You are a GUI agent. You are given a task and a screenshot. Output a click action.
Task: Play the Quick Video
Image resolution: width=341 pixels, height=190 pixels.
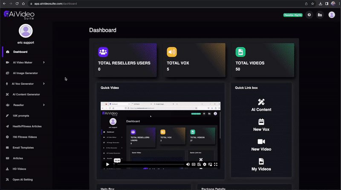point(108,164)
